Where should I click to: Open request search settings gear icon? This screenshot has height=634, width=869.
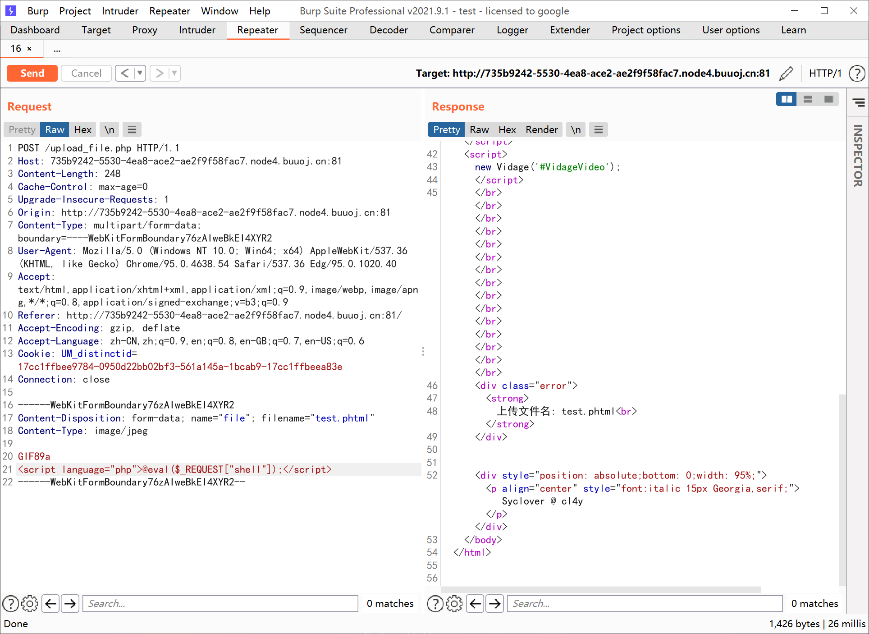pyautogui.click(x=30, y=603)
